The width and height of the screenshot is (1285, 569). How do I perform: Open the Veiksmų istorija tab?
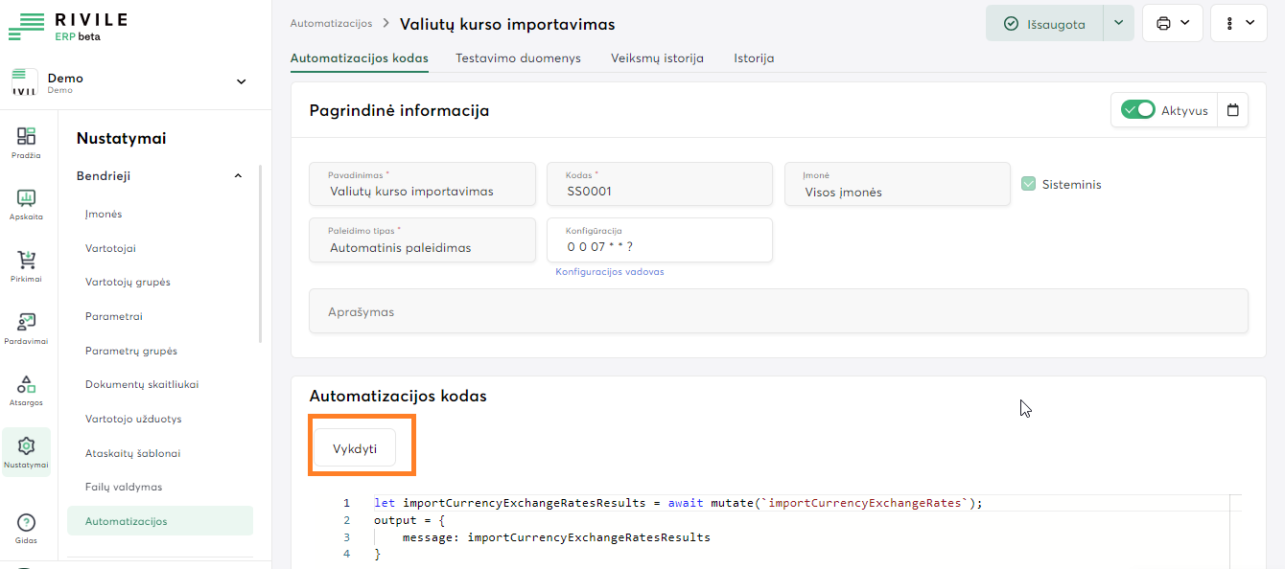[x=657, y=58]
